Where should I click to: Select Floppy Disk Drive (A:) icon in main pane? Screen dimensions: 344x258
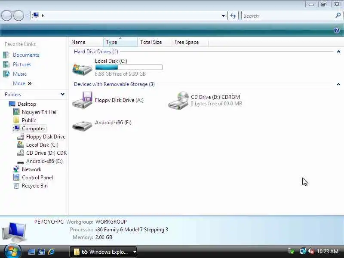coord(82,100)
